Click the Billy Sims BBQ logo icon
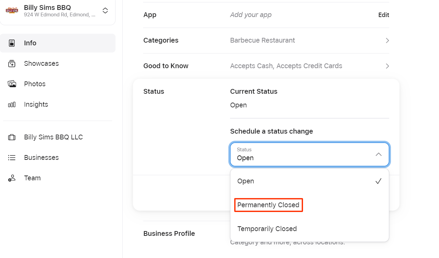Viewport: 439px width, 258px height. pos(12,11)
